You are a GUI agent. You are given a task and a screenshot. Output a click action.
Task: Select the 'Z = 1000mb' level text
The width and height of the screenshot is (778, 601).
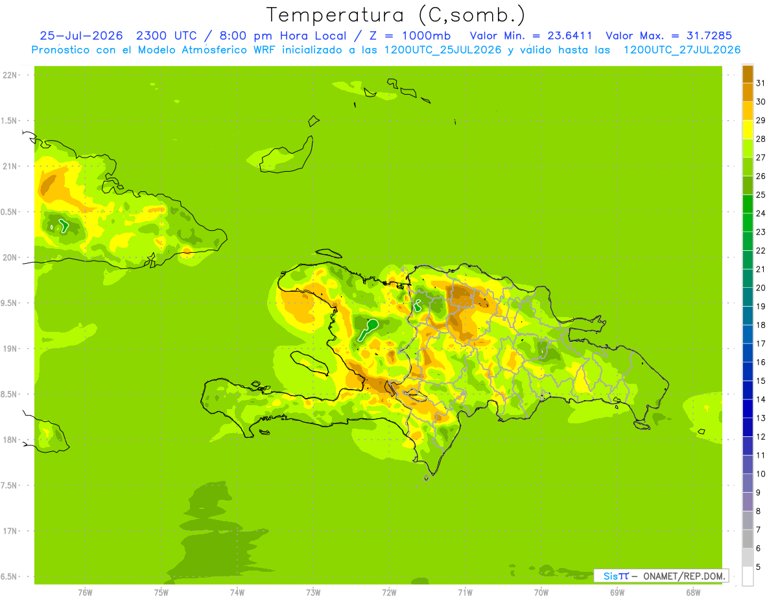tap(410, 36)
